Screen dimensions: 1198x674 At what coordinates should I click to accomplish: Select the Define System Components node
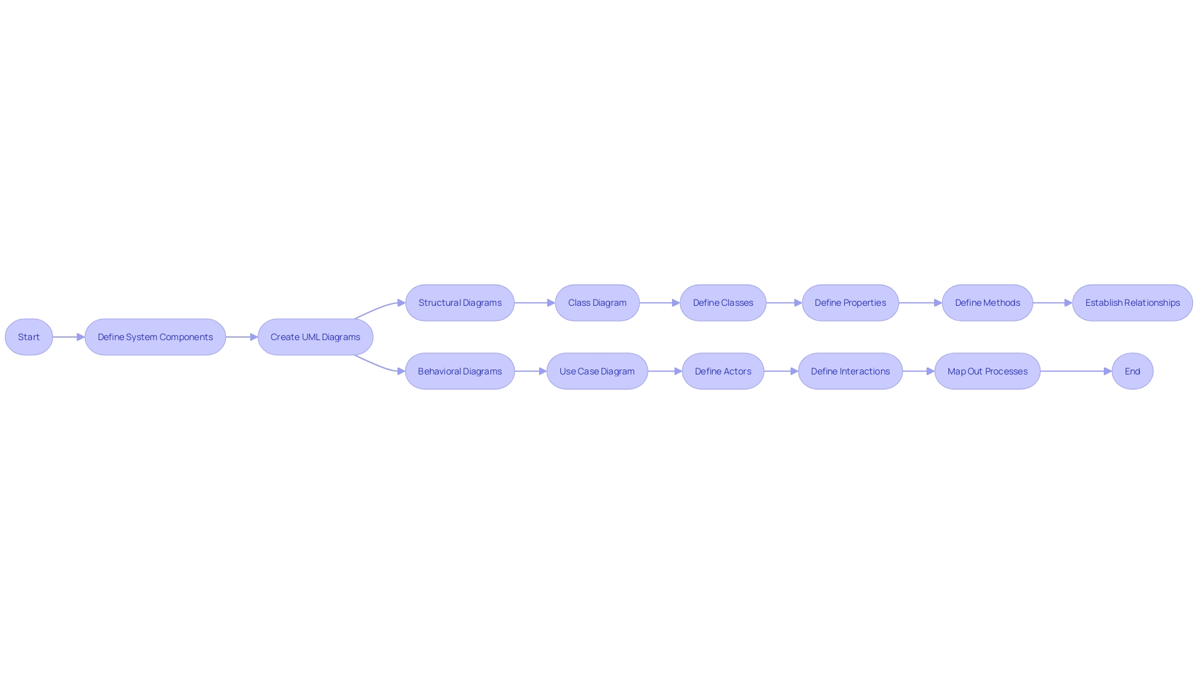155,336
